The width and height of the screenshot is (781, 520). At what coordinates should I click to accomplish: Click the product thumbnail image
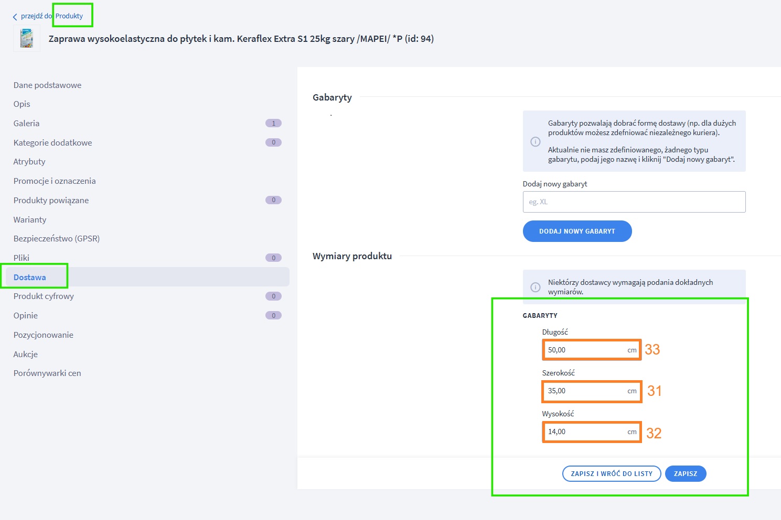click(x=26, y=39)
